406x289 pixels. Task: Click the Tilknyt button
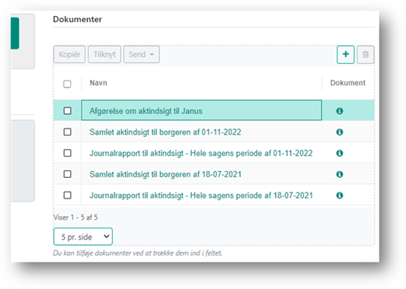click(x=104, y=55)
